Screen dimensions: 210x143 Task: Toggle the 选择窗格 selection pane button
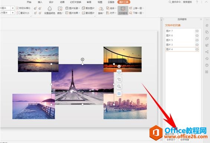(123, 10)
